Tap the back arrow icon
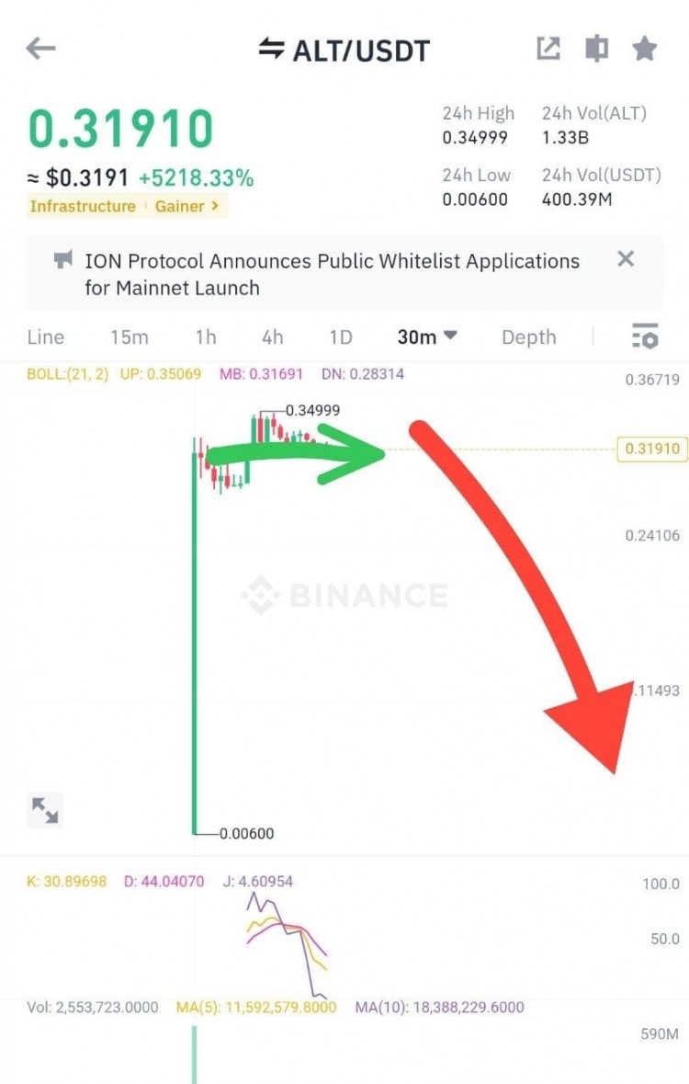The image size is (689, 1084). pos(41,49)
